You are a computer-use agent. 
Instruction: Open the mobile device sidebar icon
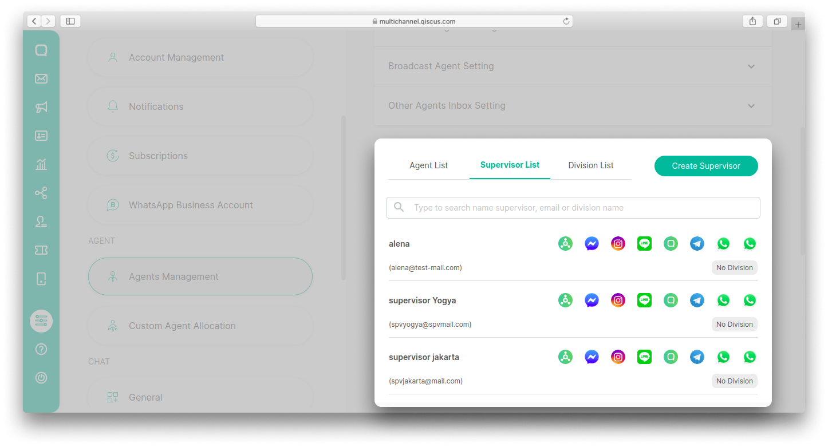coord(41,279)
